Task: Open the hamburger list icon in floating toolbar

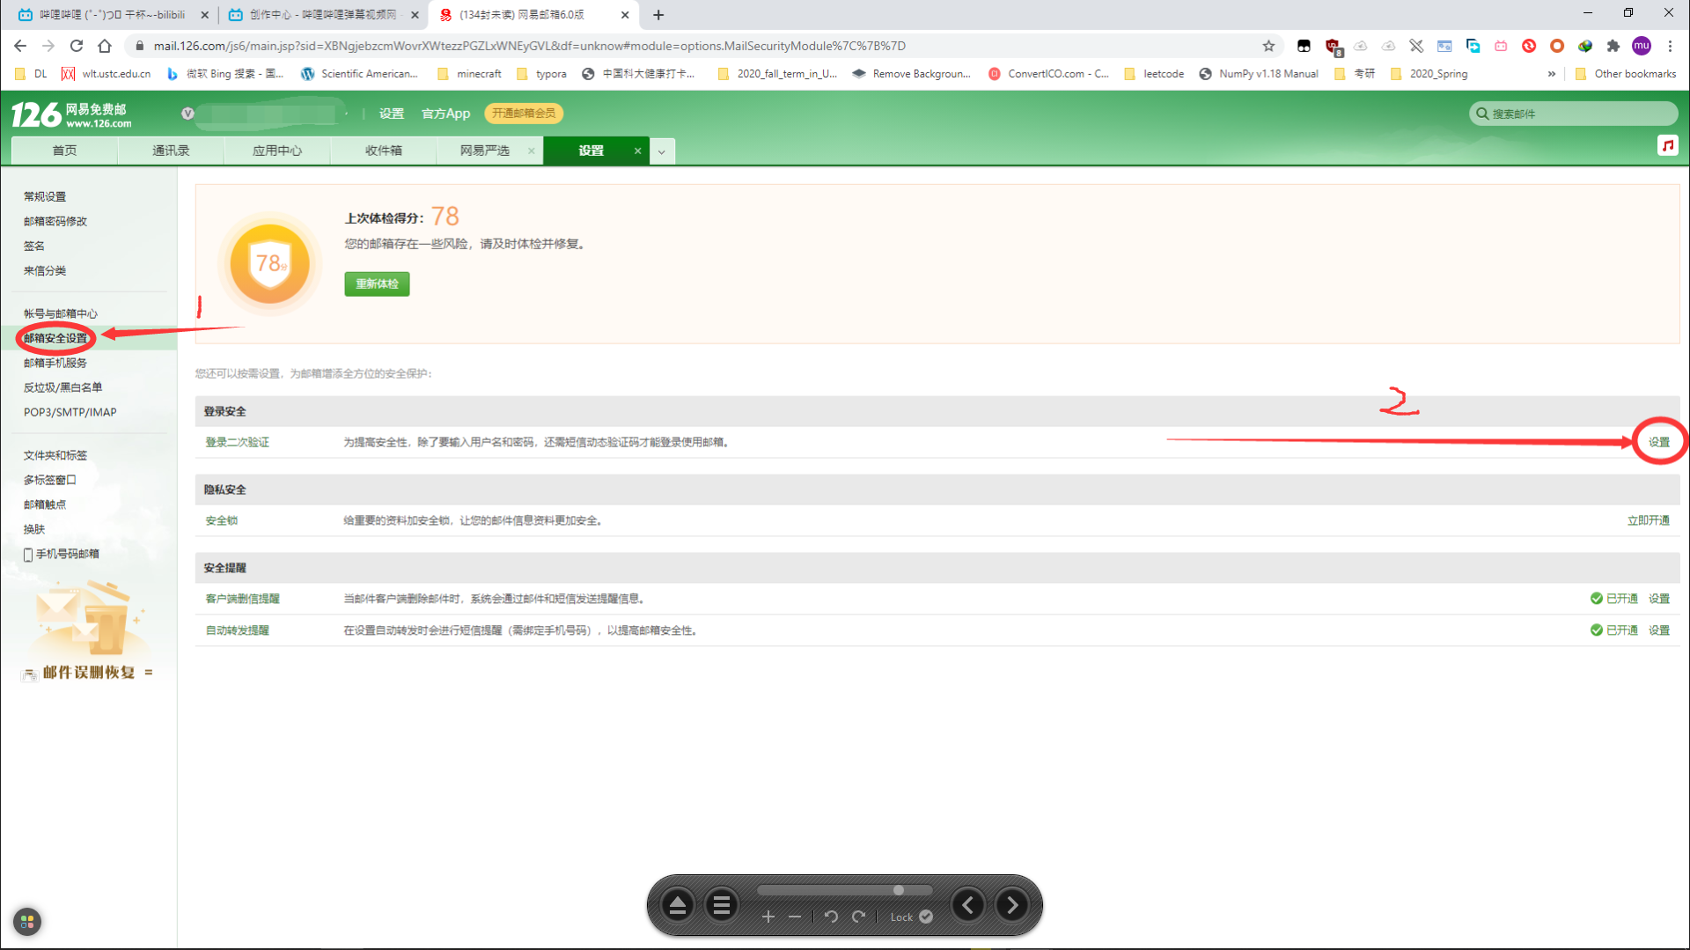Action: [722, 905]
